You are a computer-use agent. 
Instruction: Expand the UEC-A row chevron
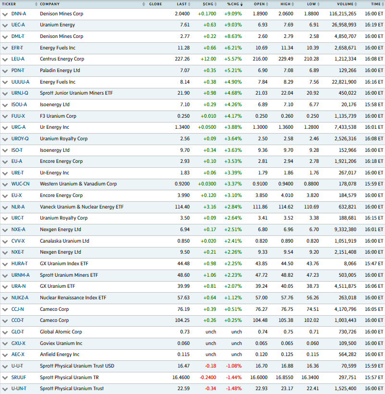pos(5,25)
